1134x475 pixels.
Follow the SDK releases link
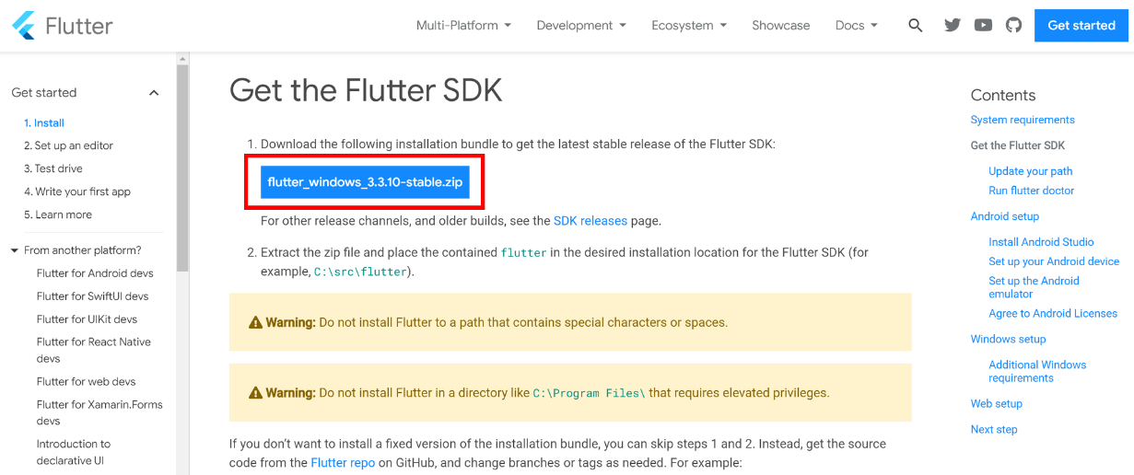[x=590, y=221]
